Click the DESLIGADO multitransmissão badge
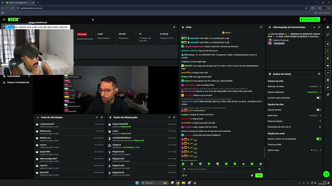 pyautogui.click(x=82, y=34)
